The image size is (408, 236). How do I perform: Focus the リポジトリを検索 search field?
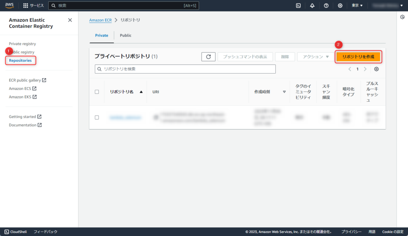185,69
